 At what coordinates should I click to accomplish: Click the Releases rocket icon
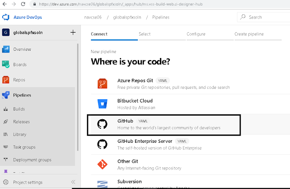point(6,121)
